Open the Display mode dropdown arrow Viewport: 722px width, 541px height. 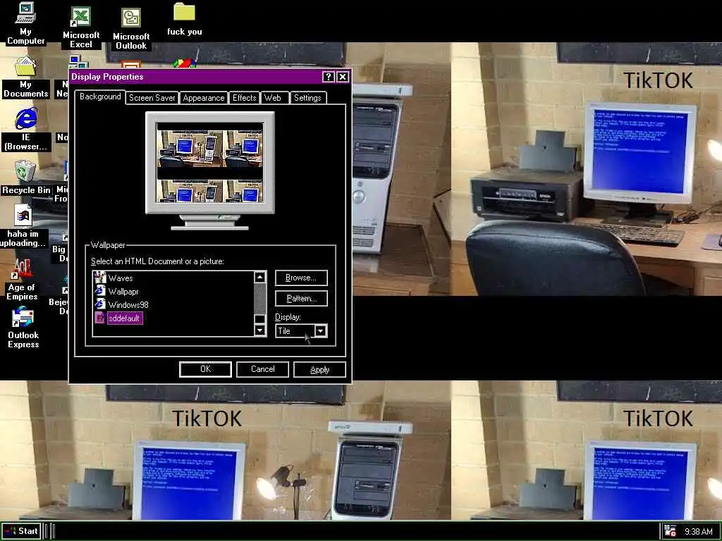coord(320,331)
